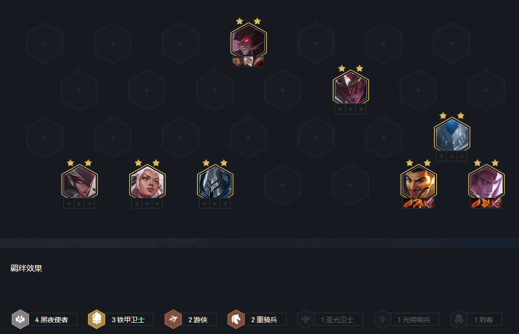Click first item on the pink-eyed hooded champion
This screenshot has height=334, width=519.
click(x=238, y=61)
